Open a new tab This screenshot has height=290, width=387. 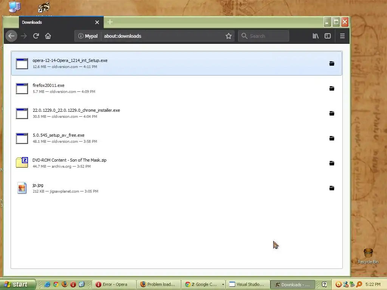coord(110,22)
